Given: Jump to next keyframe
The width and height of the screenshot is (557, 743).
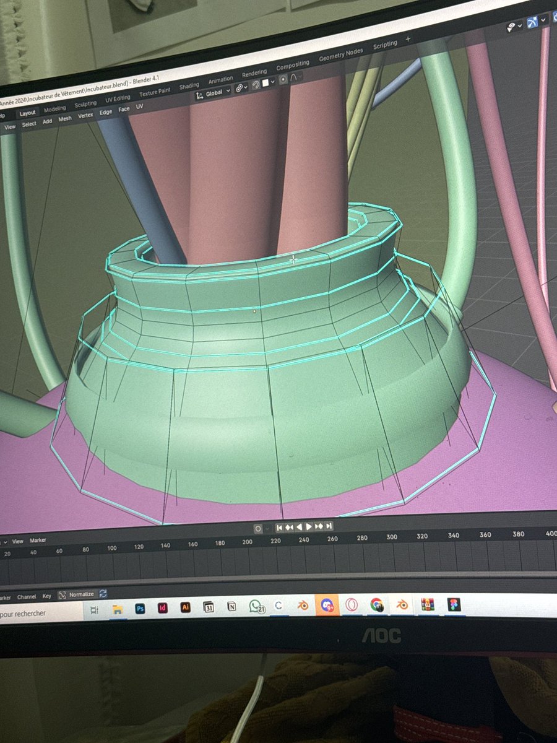Looking at the screenshot, I should (319, 526).
